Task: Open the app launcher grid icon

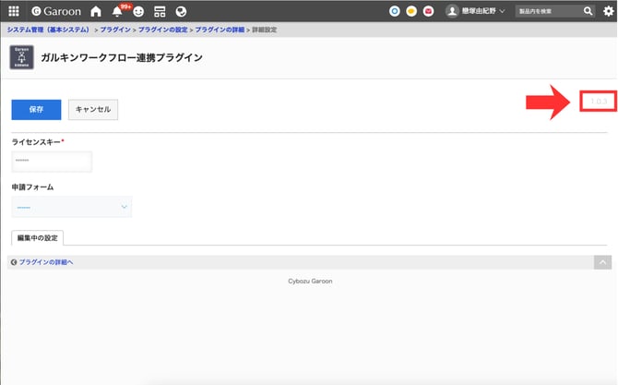Action: [14, 11]
